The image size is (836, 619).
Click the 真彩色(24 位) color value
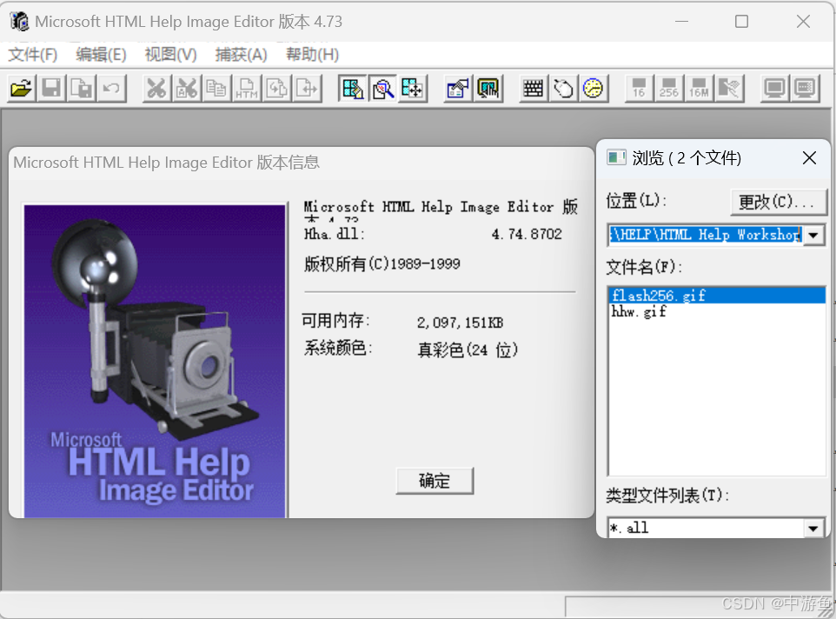point(468,349)
